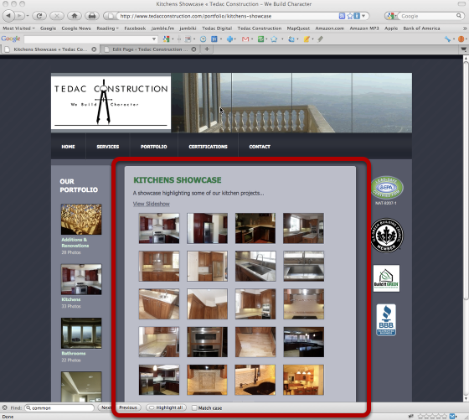
Task: Click the Build It Green logo
Action: point(386,278)
